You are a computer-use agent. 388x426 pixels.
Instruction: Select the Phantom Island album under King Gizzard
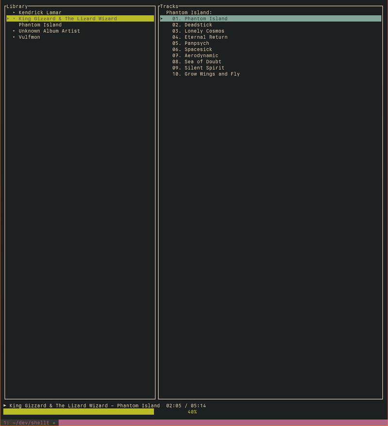pyautogui.click(x=40, y=24)
